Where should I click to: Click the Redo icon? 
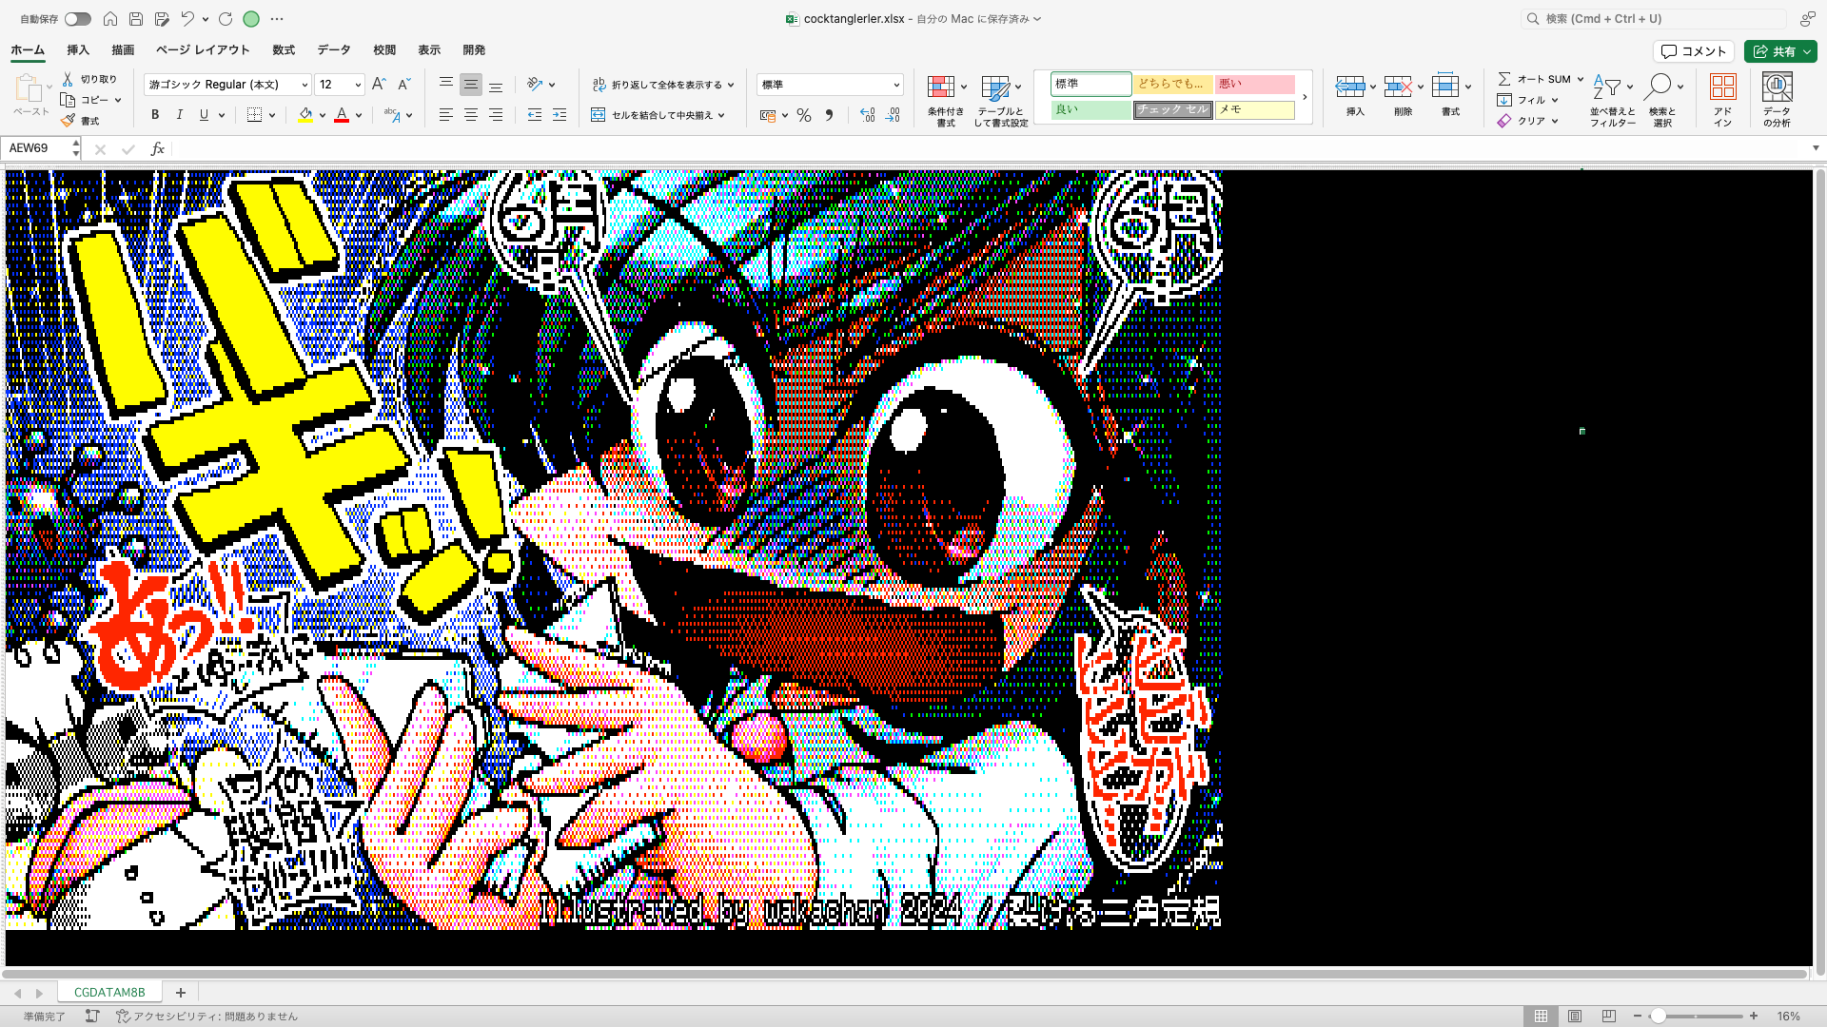pyautogui.click(x=226, y=19)
